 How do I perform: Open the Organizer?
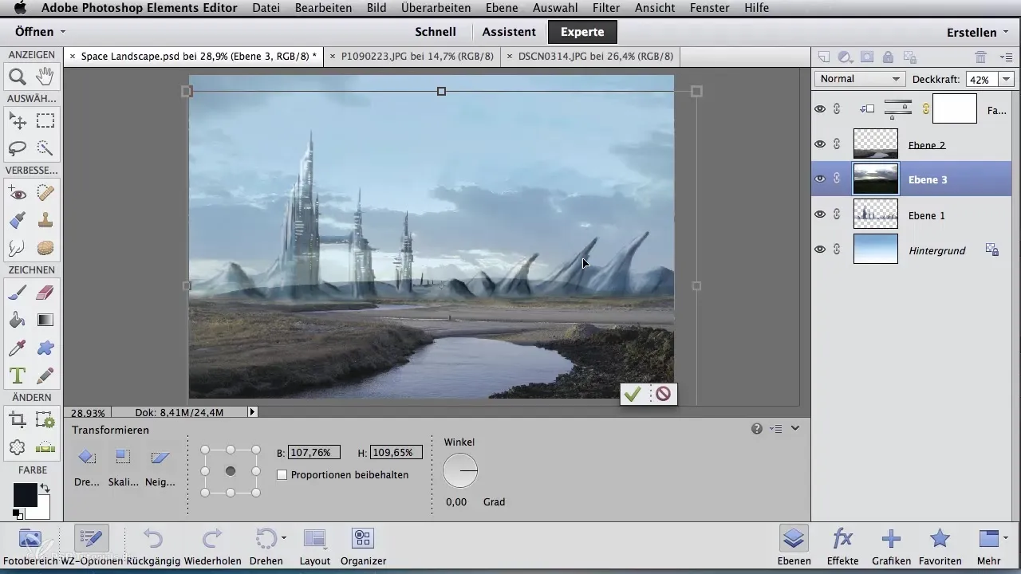pos(363,546)
